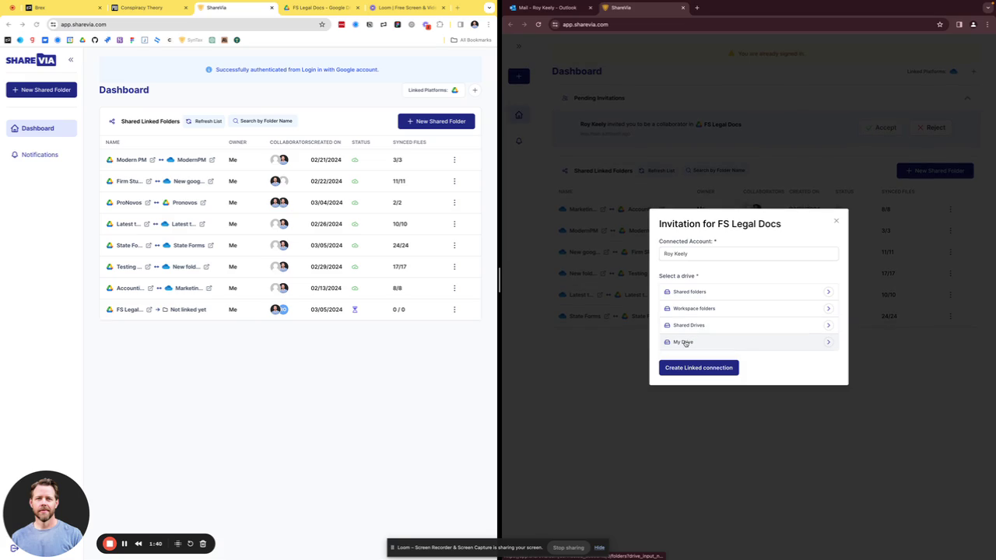Open the Dashboard sidebar item
This screenshot has width=996, height=560.
[41, 128]
